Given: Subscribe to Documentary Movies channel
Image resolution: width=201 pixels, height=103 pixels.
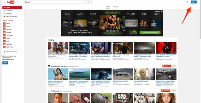Looking at the screenshot, I should pos(166,66).
